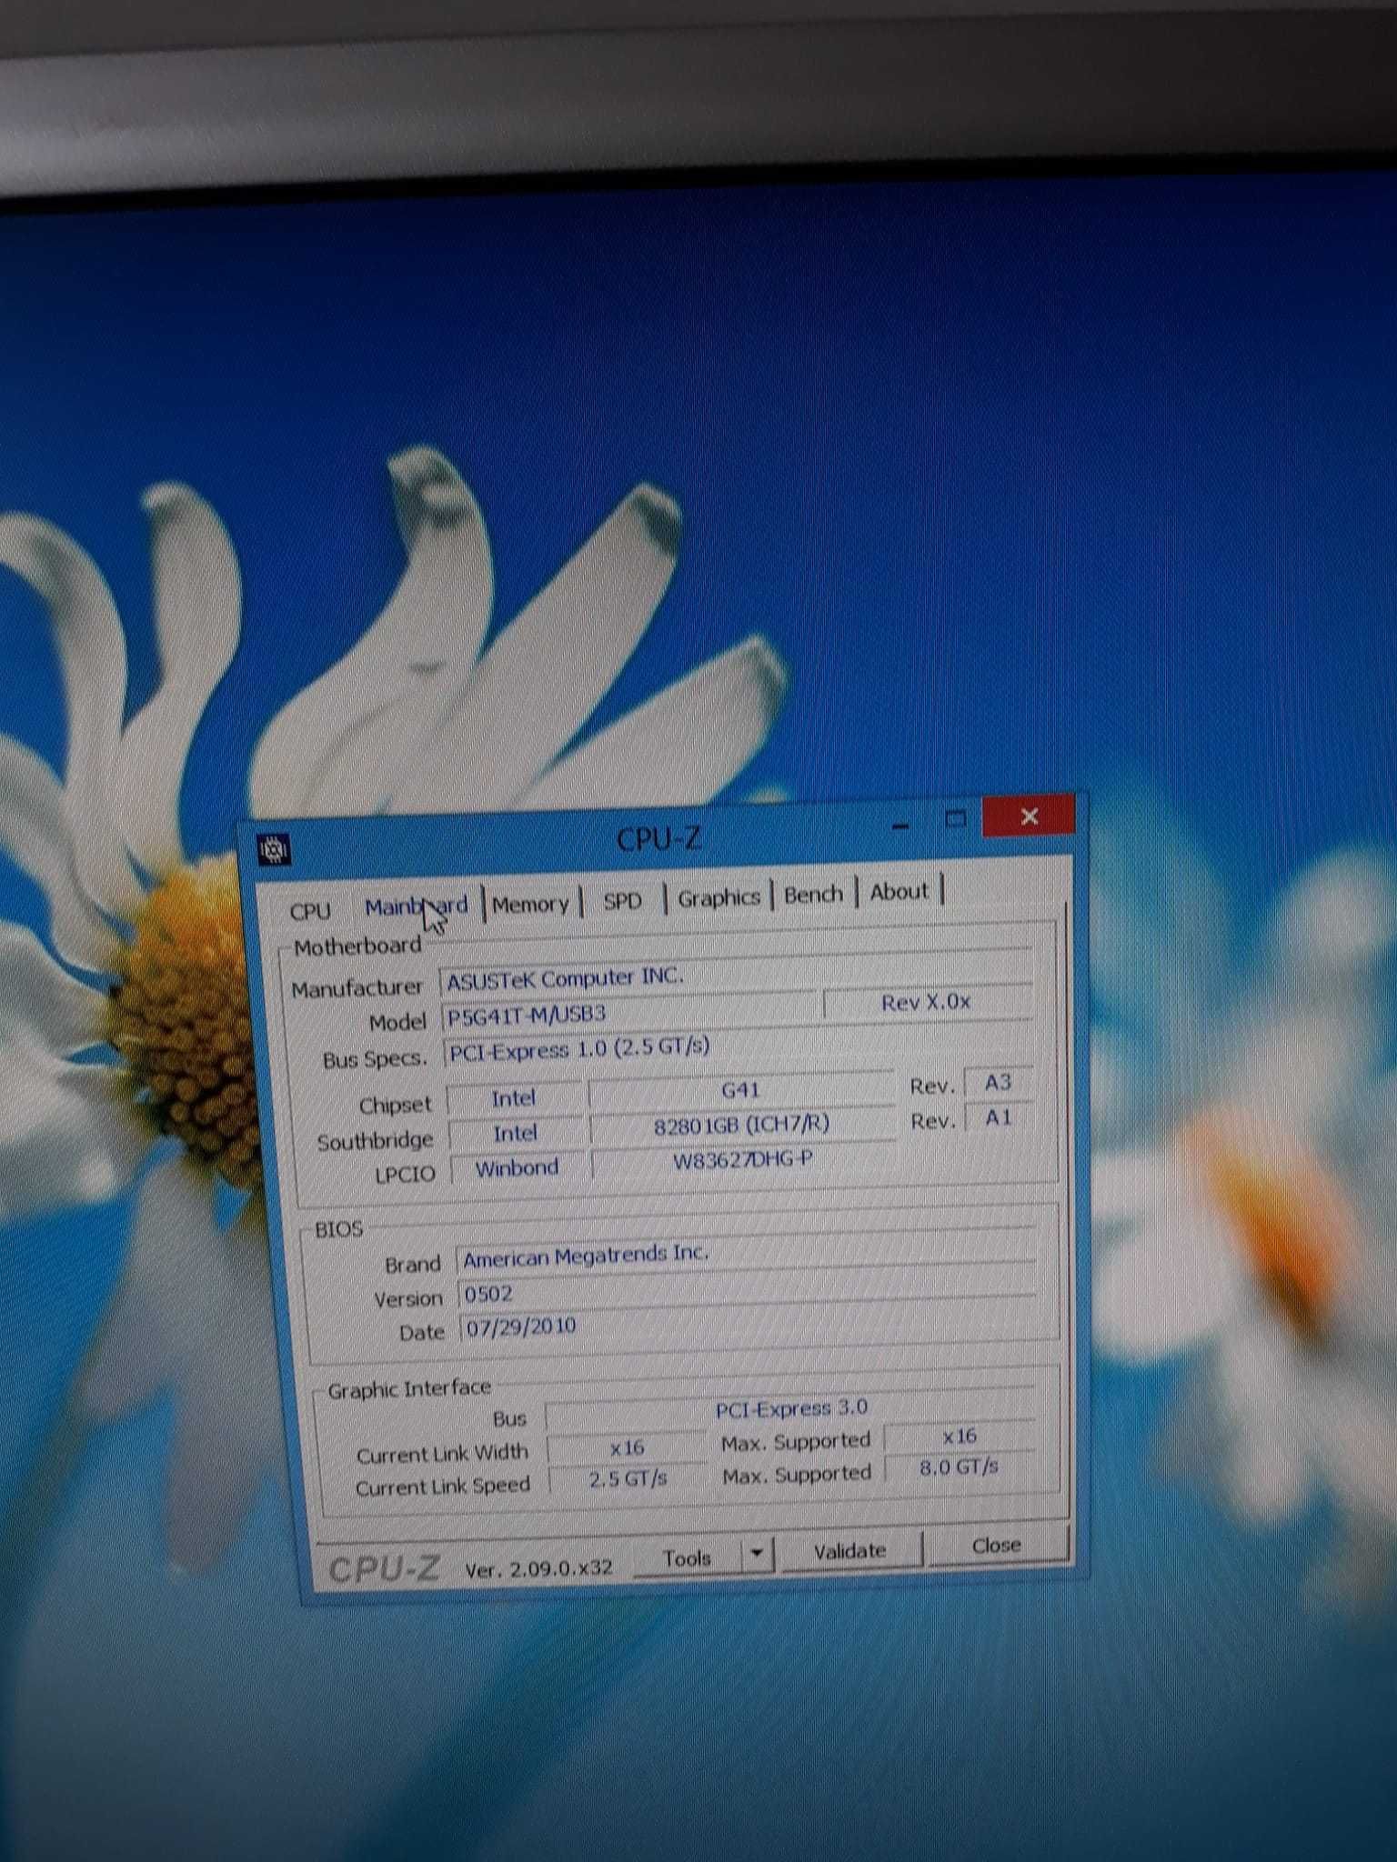
Task: Switch to the Mainboard tab
Action: point(416,906)
